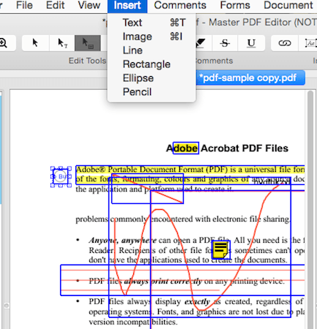Click the red diagonal line annotation
The height and width of the screenshot is (329, 317).
click(x=147, y=189)
